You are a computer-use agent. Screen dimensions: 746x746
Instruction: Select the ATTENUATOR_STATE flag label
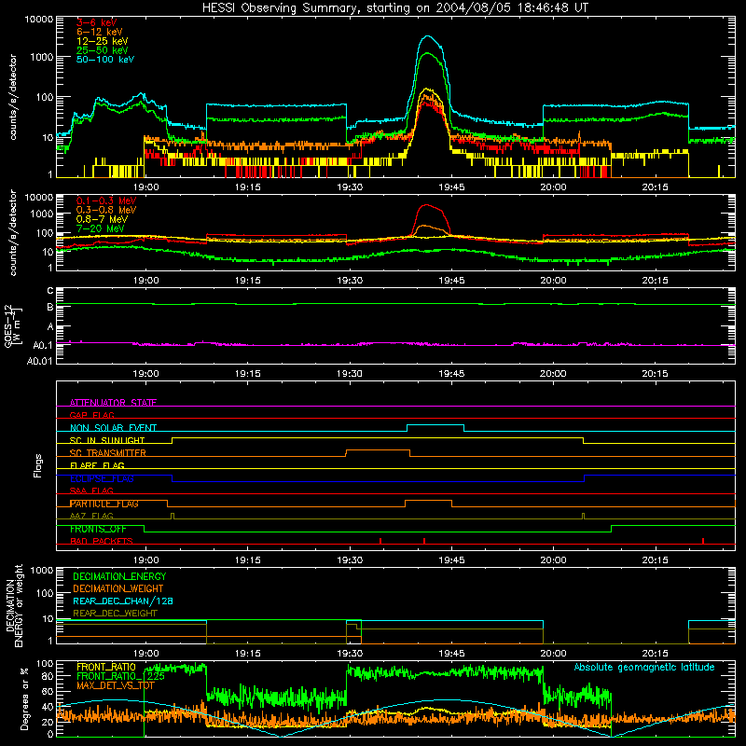pos(113,403)
